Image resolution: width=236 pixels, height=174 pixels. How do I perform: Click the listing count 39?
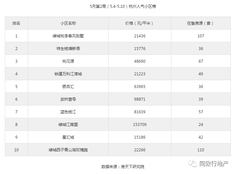201,99
